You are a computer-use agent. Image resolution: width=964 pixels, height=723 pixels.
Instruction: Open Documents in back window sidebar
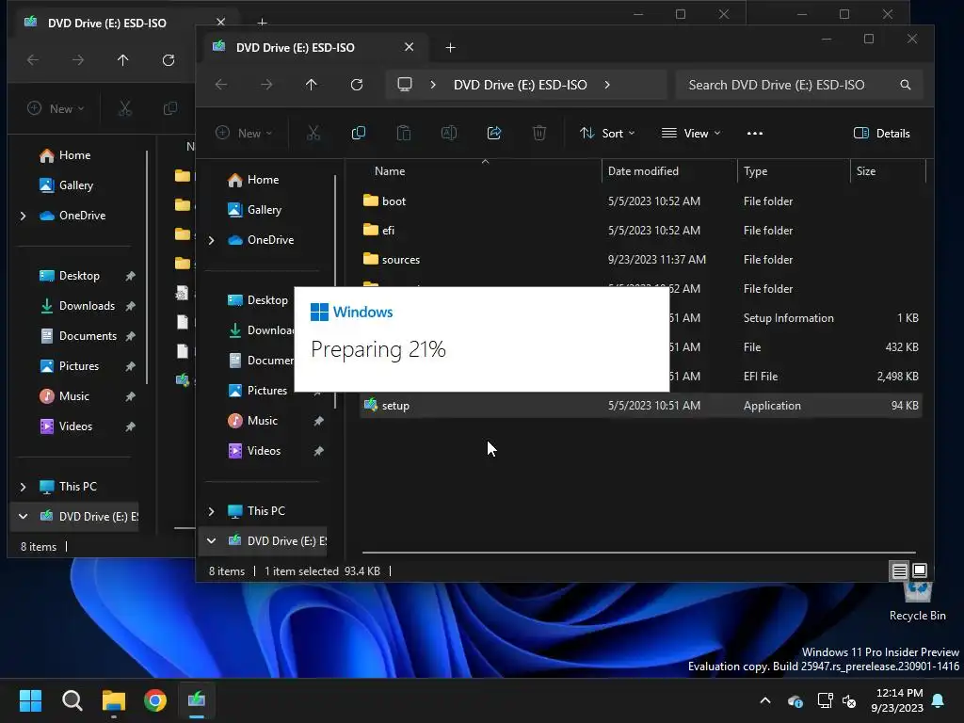click(x=88, y=336)
